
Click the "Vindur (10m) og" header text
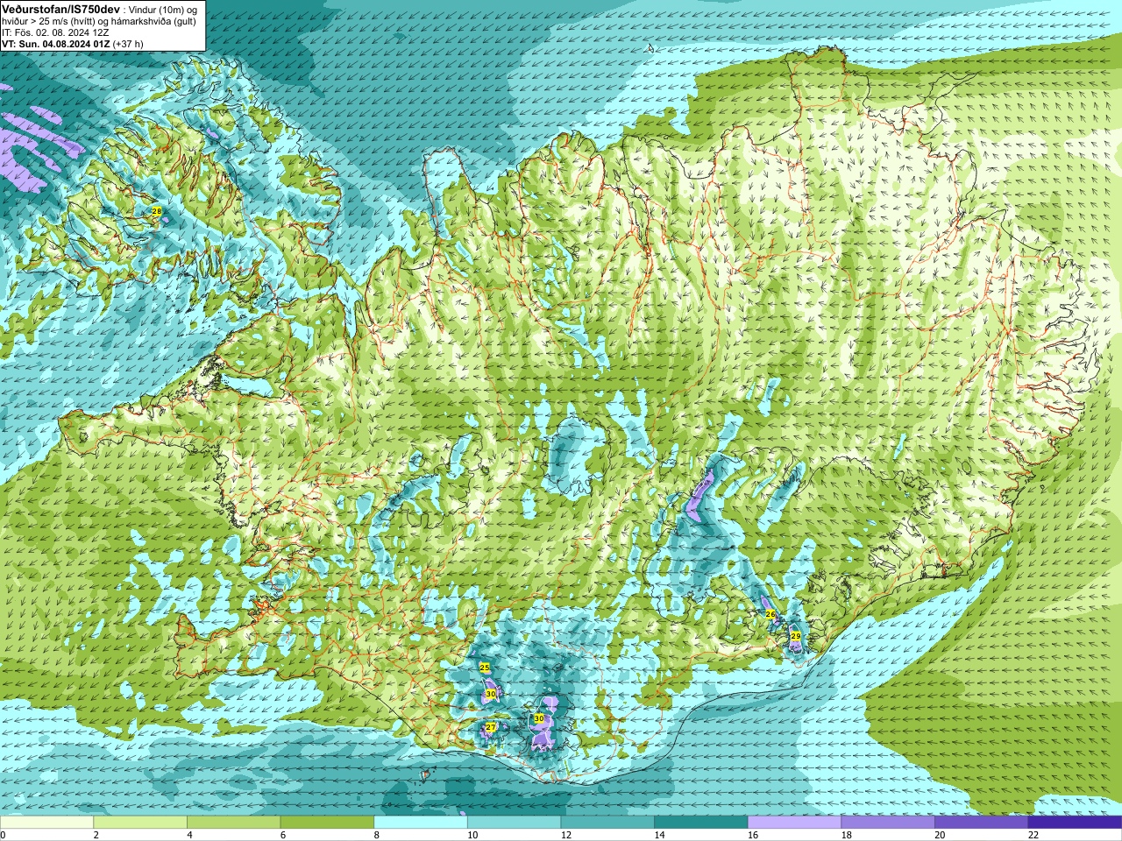(164, 10)
